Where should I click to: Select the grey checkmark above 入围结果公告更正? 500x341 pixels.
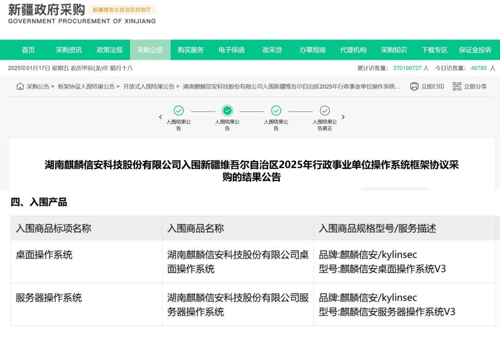click(325, 111)
